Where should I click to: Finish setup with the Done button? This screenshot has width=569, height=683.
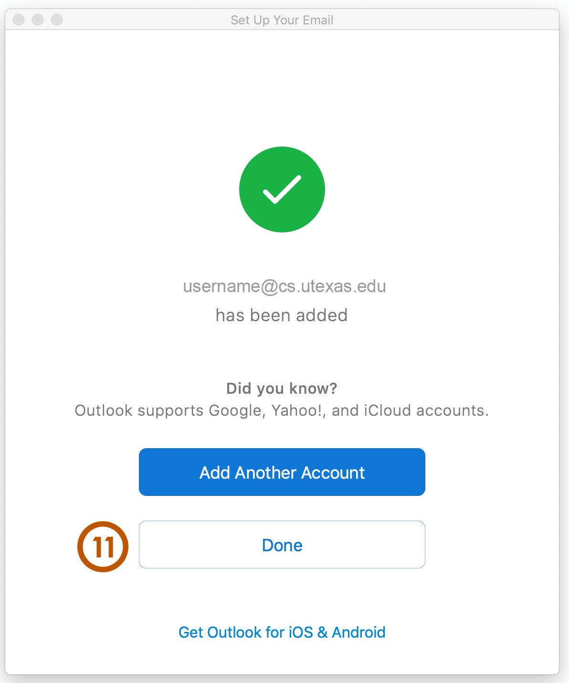click(x=282, y=545)
